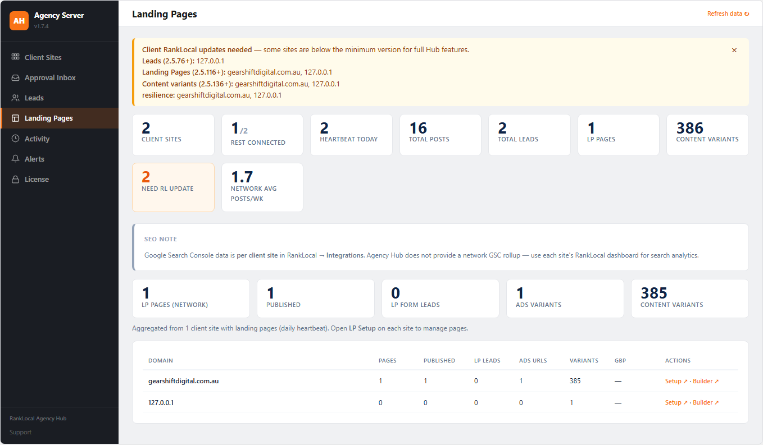Click the Total Posts stat card
The height and width of the screenshot is (445, 763).
click(x=440, y=135)
